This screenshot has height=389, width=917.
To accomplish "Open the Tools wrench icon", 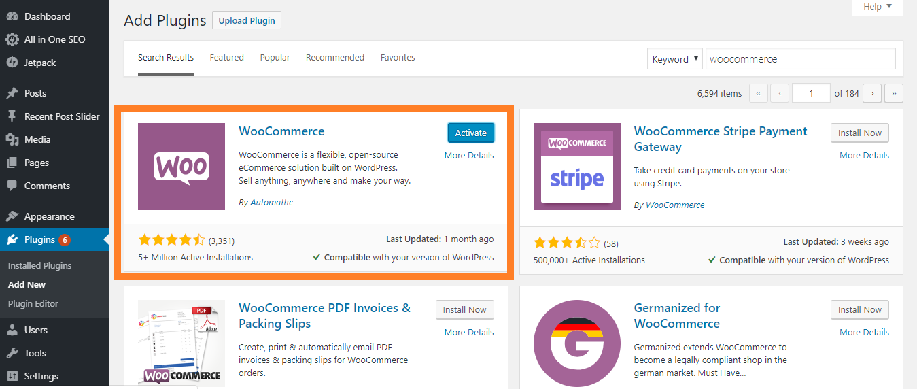I will click(12, 353).
